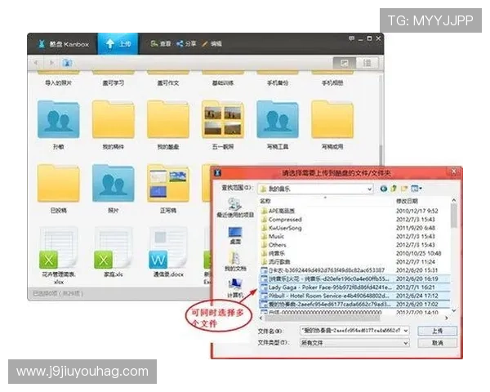490x392 pixels.
Task: Open the blue shared folder labeled 照片
Action: [114, 183]
